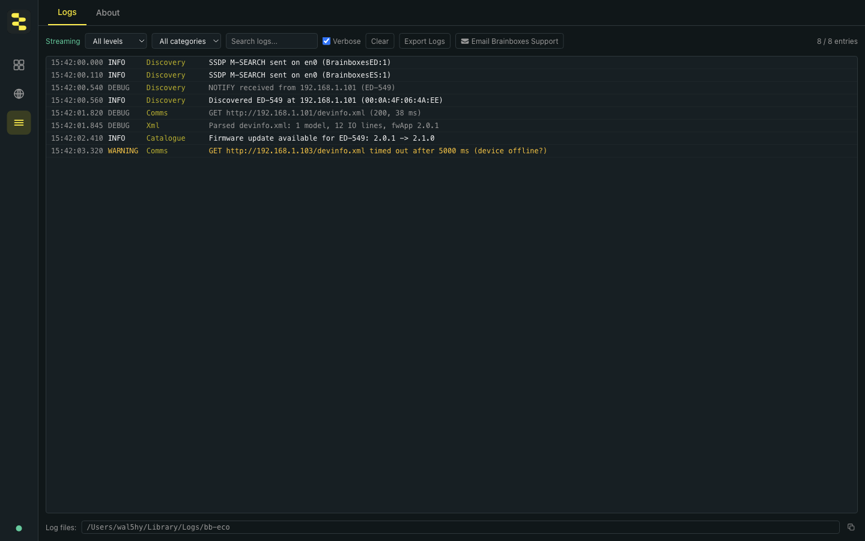Click the log files path field
Viewport: 865px width, 541px height.
click(460, 527)
